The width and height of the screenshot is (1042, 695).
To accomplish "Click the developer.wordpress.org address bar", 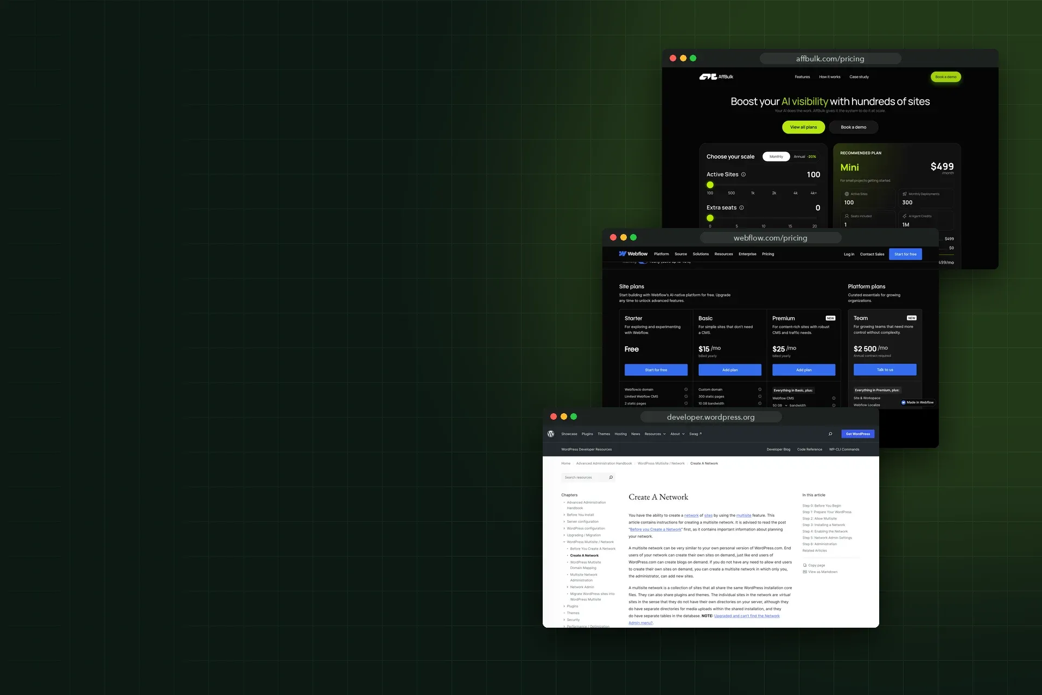I will pos(711,417).
